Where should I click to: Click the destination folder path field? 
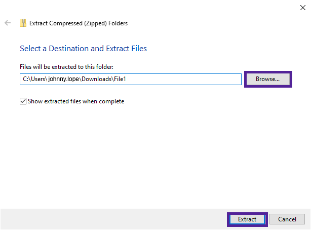pyautogui.click(x=131, y=79)
